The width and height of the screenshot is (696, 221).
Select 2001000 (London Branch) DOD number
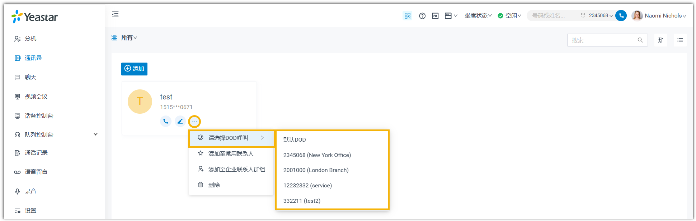[x=316, y=170]
